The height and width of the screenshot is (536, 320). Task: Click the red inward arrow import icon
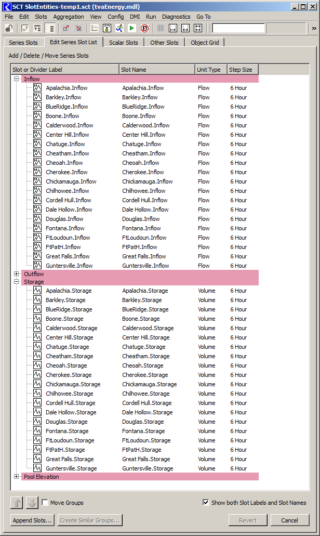78,29
